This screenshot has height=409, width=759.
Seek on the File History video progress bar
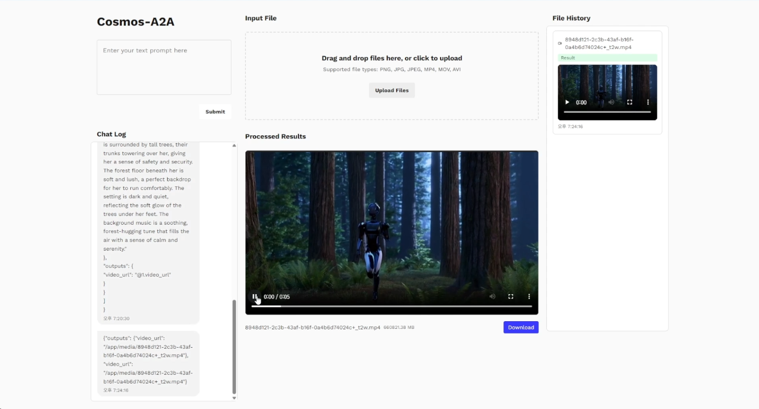point(607,112)
